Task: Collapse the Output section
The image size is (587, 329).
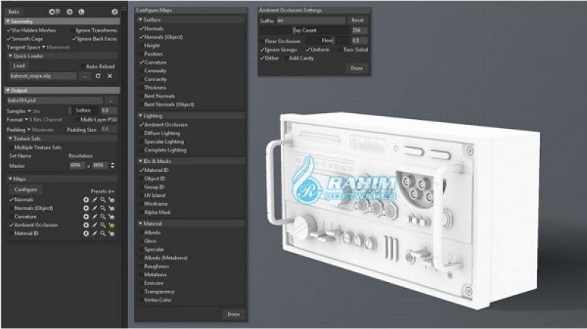Action: tap(7, 91)
